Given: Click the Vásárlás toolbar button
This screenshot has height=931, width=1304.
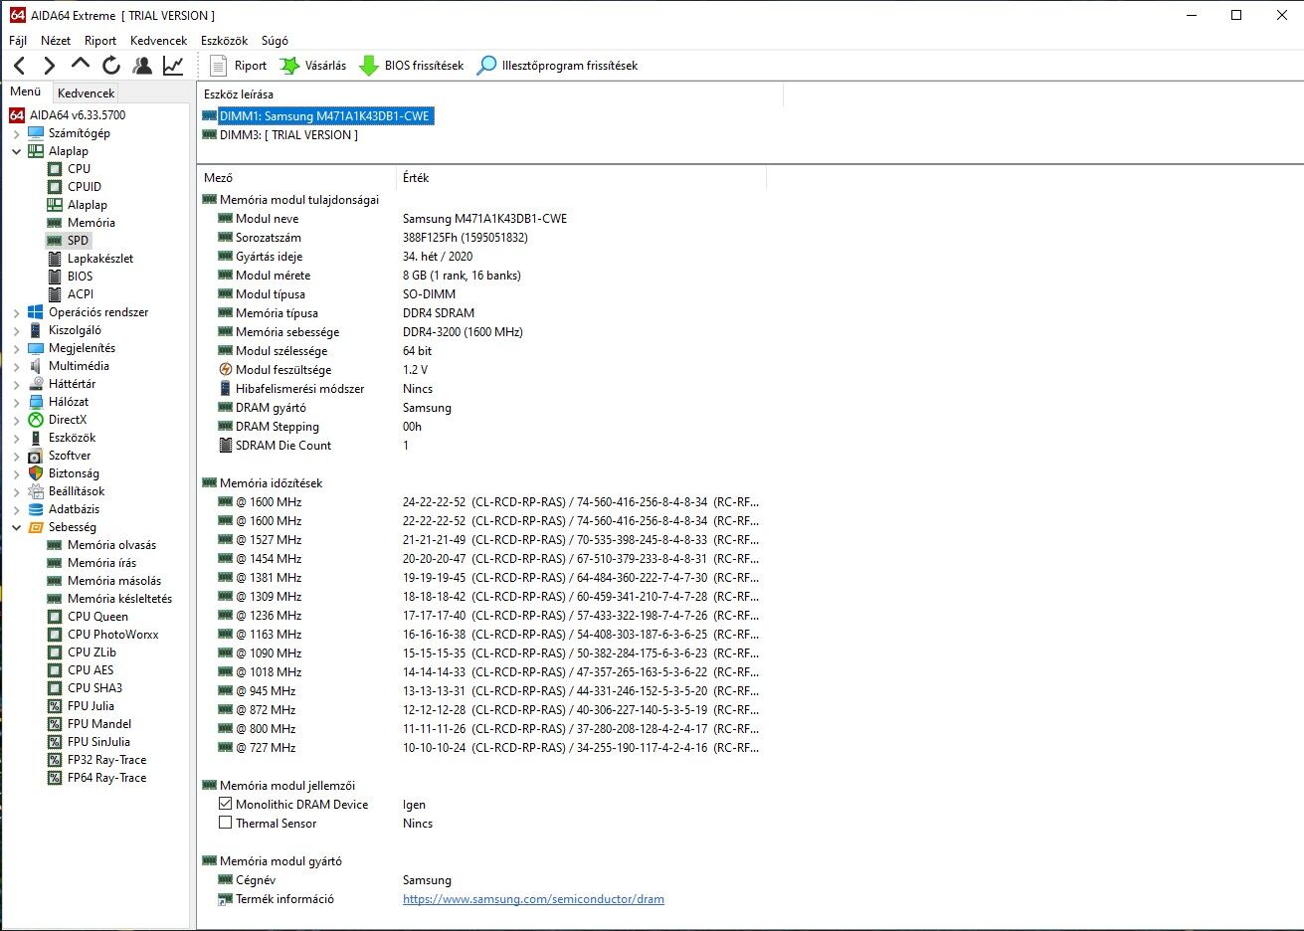Looking at the screenshot, I should pos(313,66).
